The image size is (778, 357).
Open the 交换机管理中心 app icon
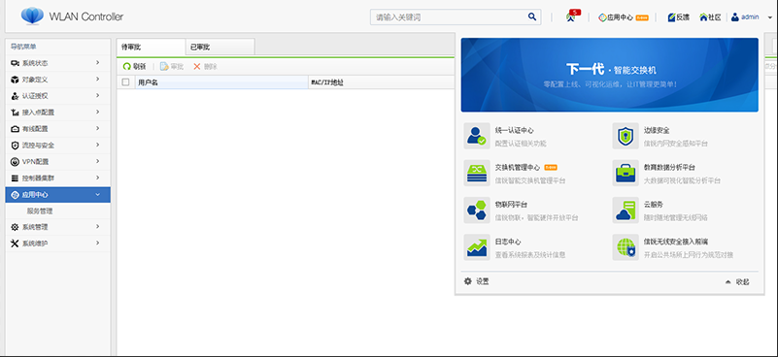tap(477, 173)
